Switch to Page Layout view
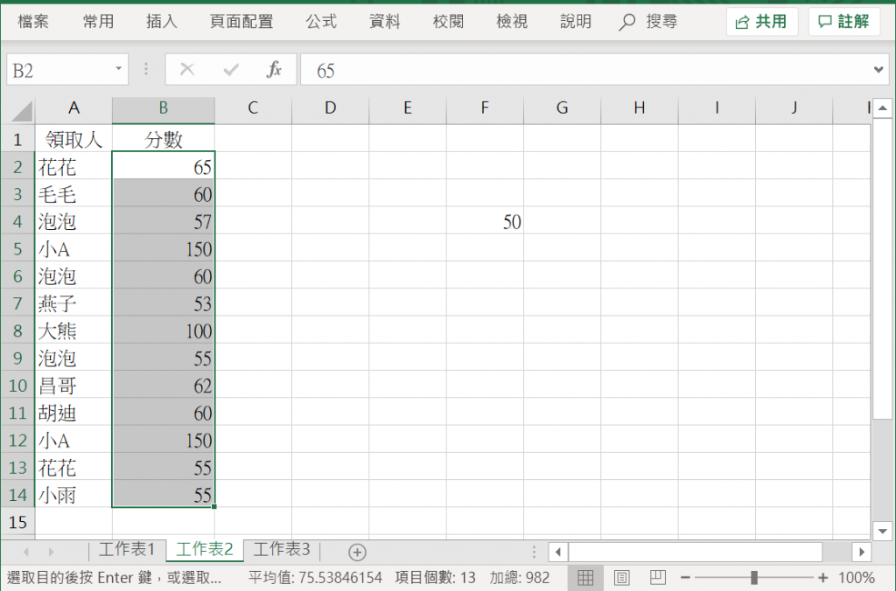This screenshot has width=896, height=591. click(622, 577)
